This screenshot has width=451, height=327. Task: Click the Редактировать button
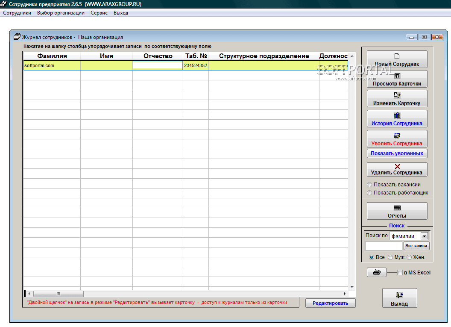(330, 303)
